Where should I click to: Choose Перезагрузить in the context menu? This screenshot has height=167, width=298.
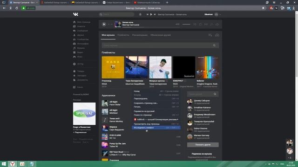point(156,99)
